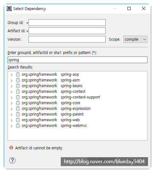155x173 pixels.
Task: Select the spring-context-support artifact text
Action: (80, 98)
